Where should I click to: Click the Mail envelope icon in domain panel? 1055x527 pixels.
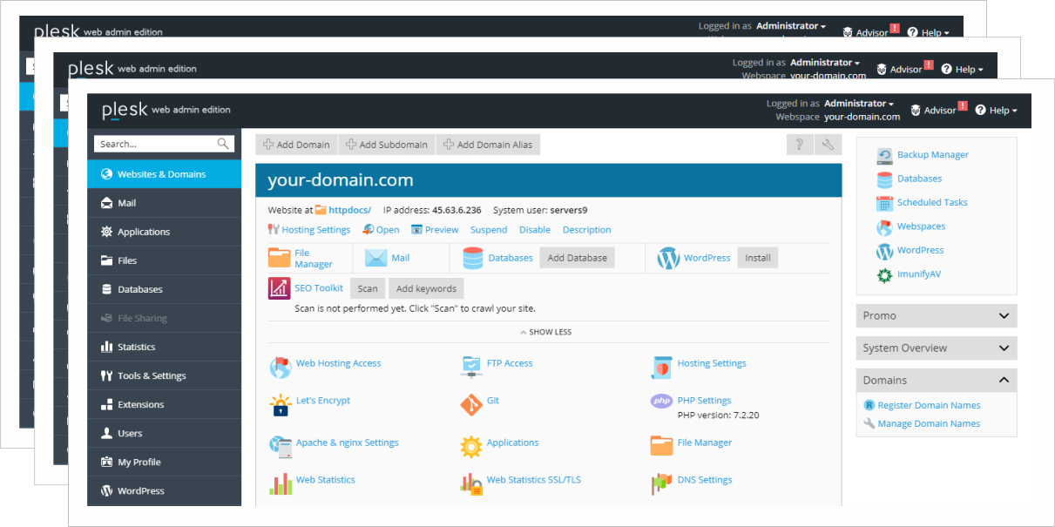(x=375, y=258)
